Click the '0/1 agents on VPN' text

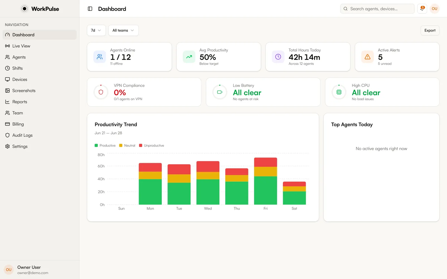pyautogui.click(x=128, y=99)
